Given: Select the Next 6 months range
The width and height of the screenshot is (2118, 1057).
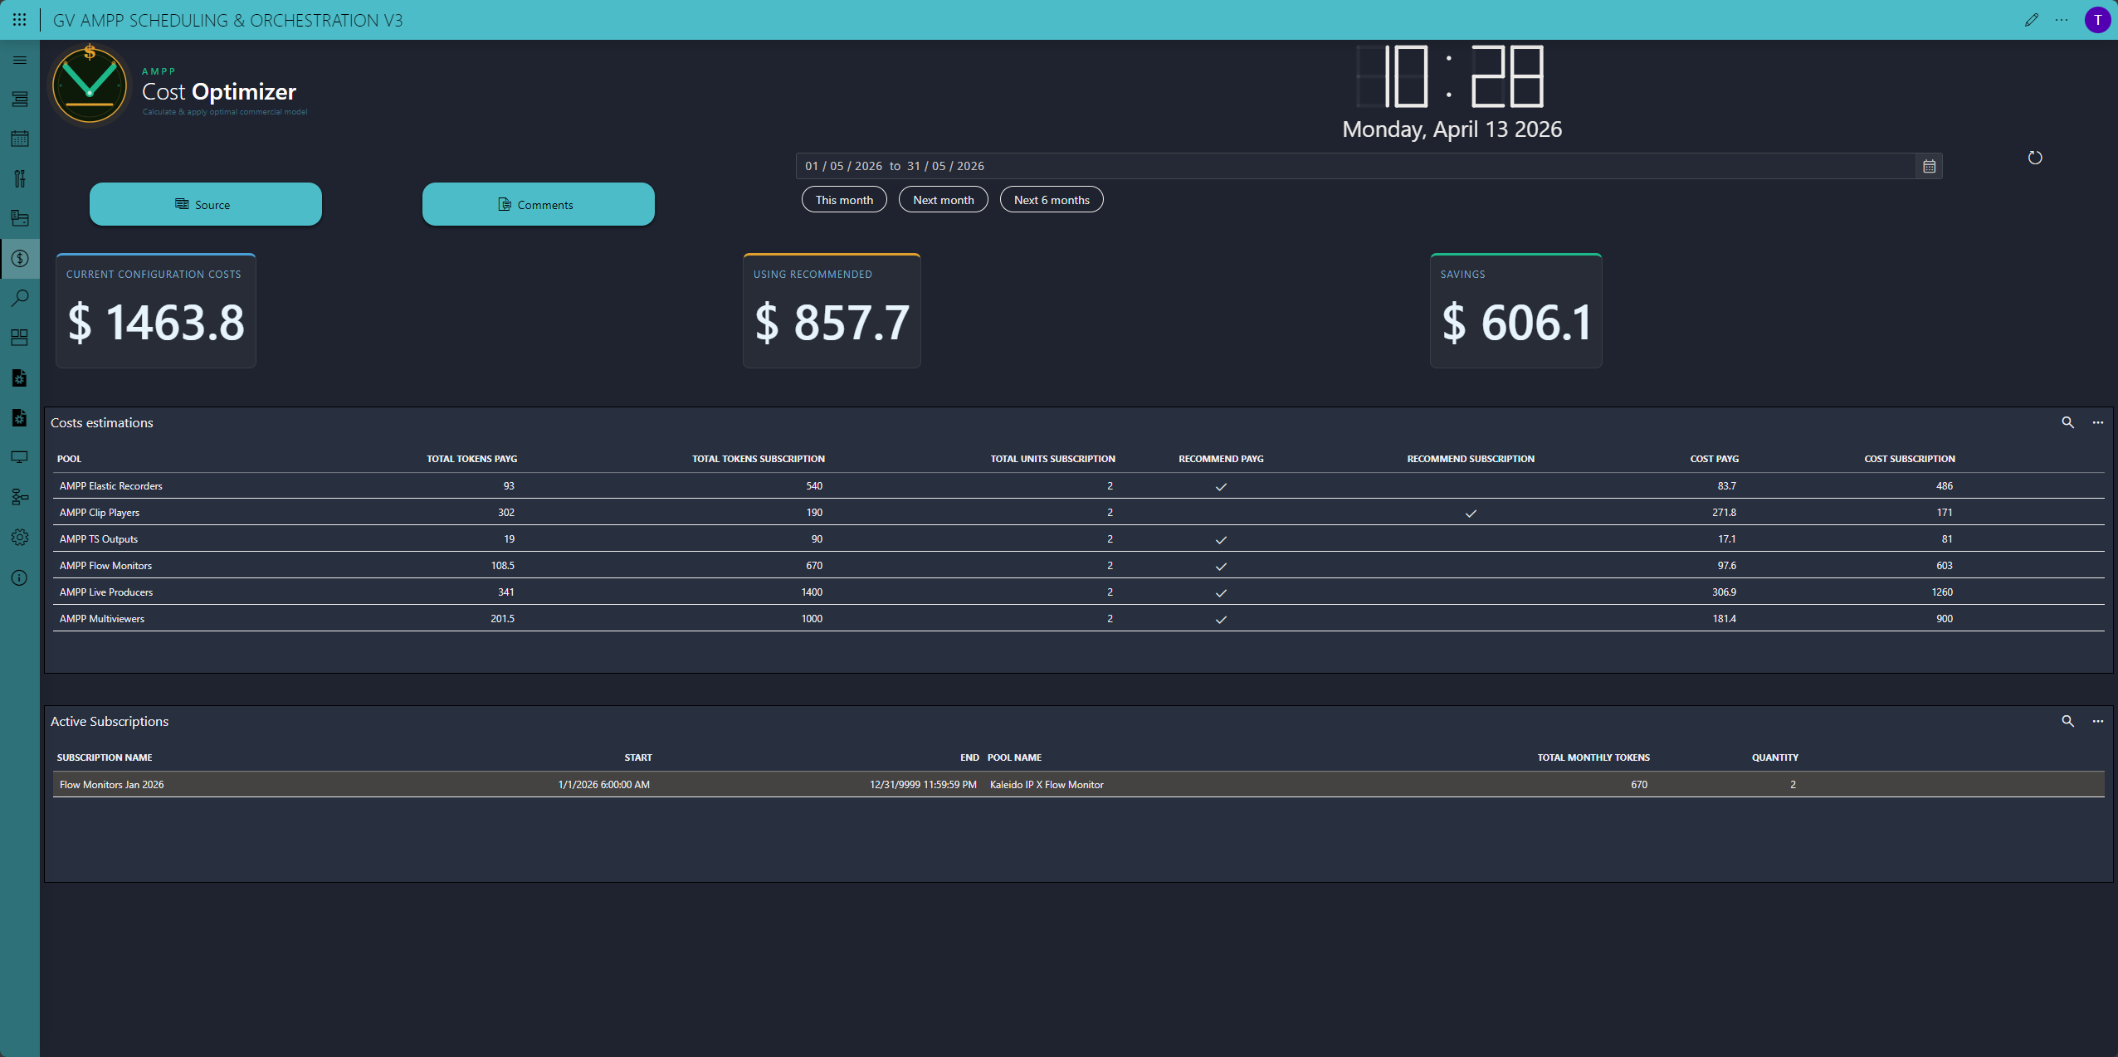Looking at the screenshot, I should tap(1051, 200).
